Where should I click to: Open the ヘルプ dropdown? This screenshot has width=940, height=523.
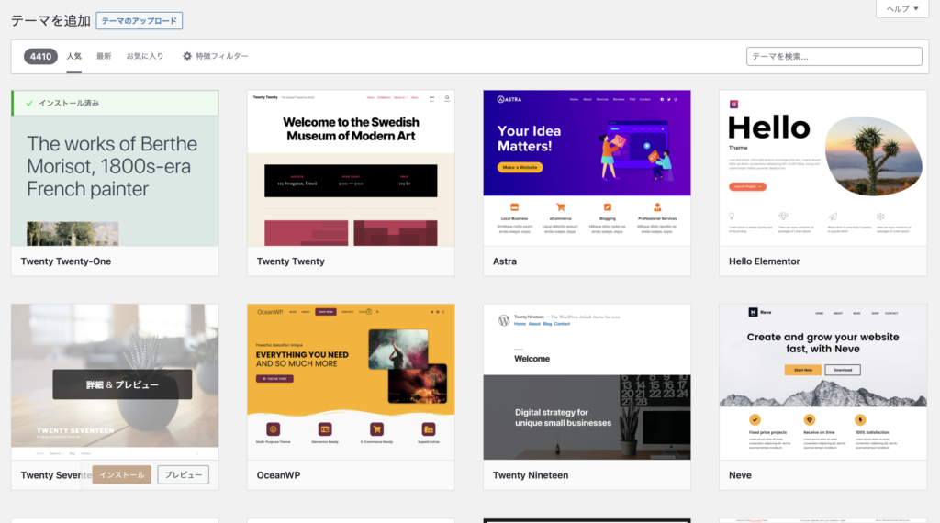pyautogui.click(x=902, y=8)
